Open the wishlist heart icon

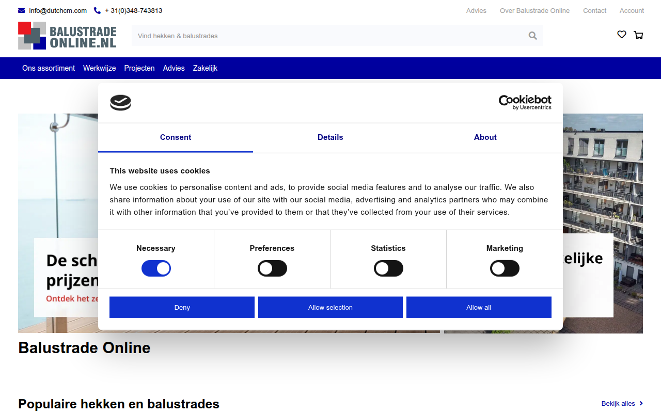(622, 35)
